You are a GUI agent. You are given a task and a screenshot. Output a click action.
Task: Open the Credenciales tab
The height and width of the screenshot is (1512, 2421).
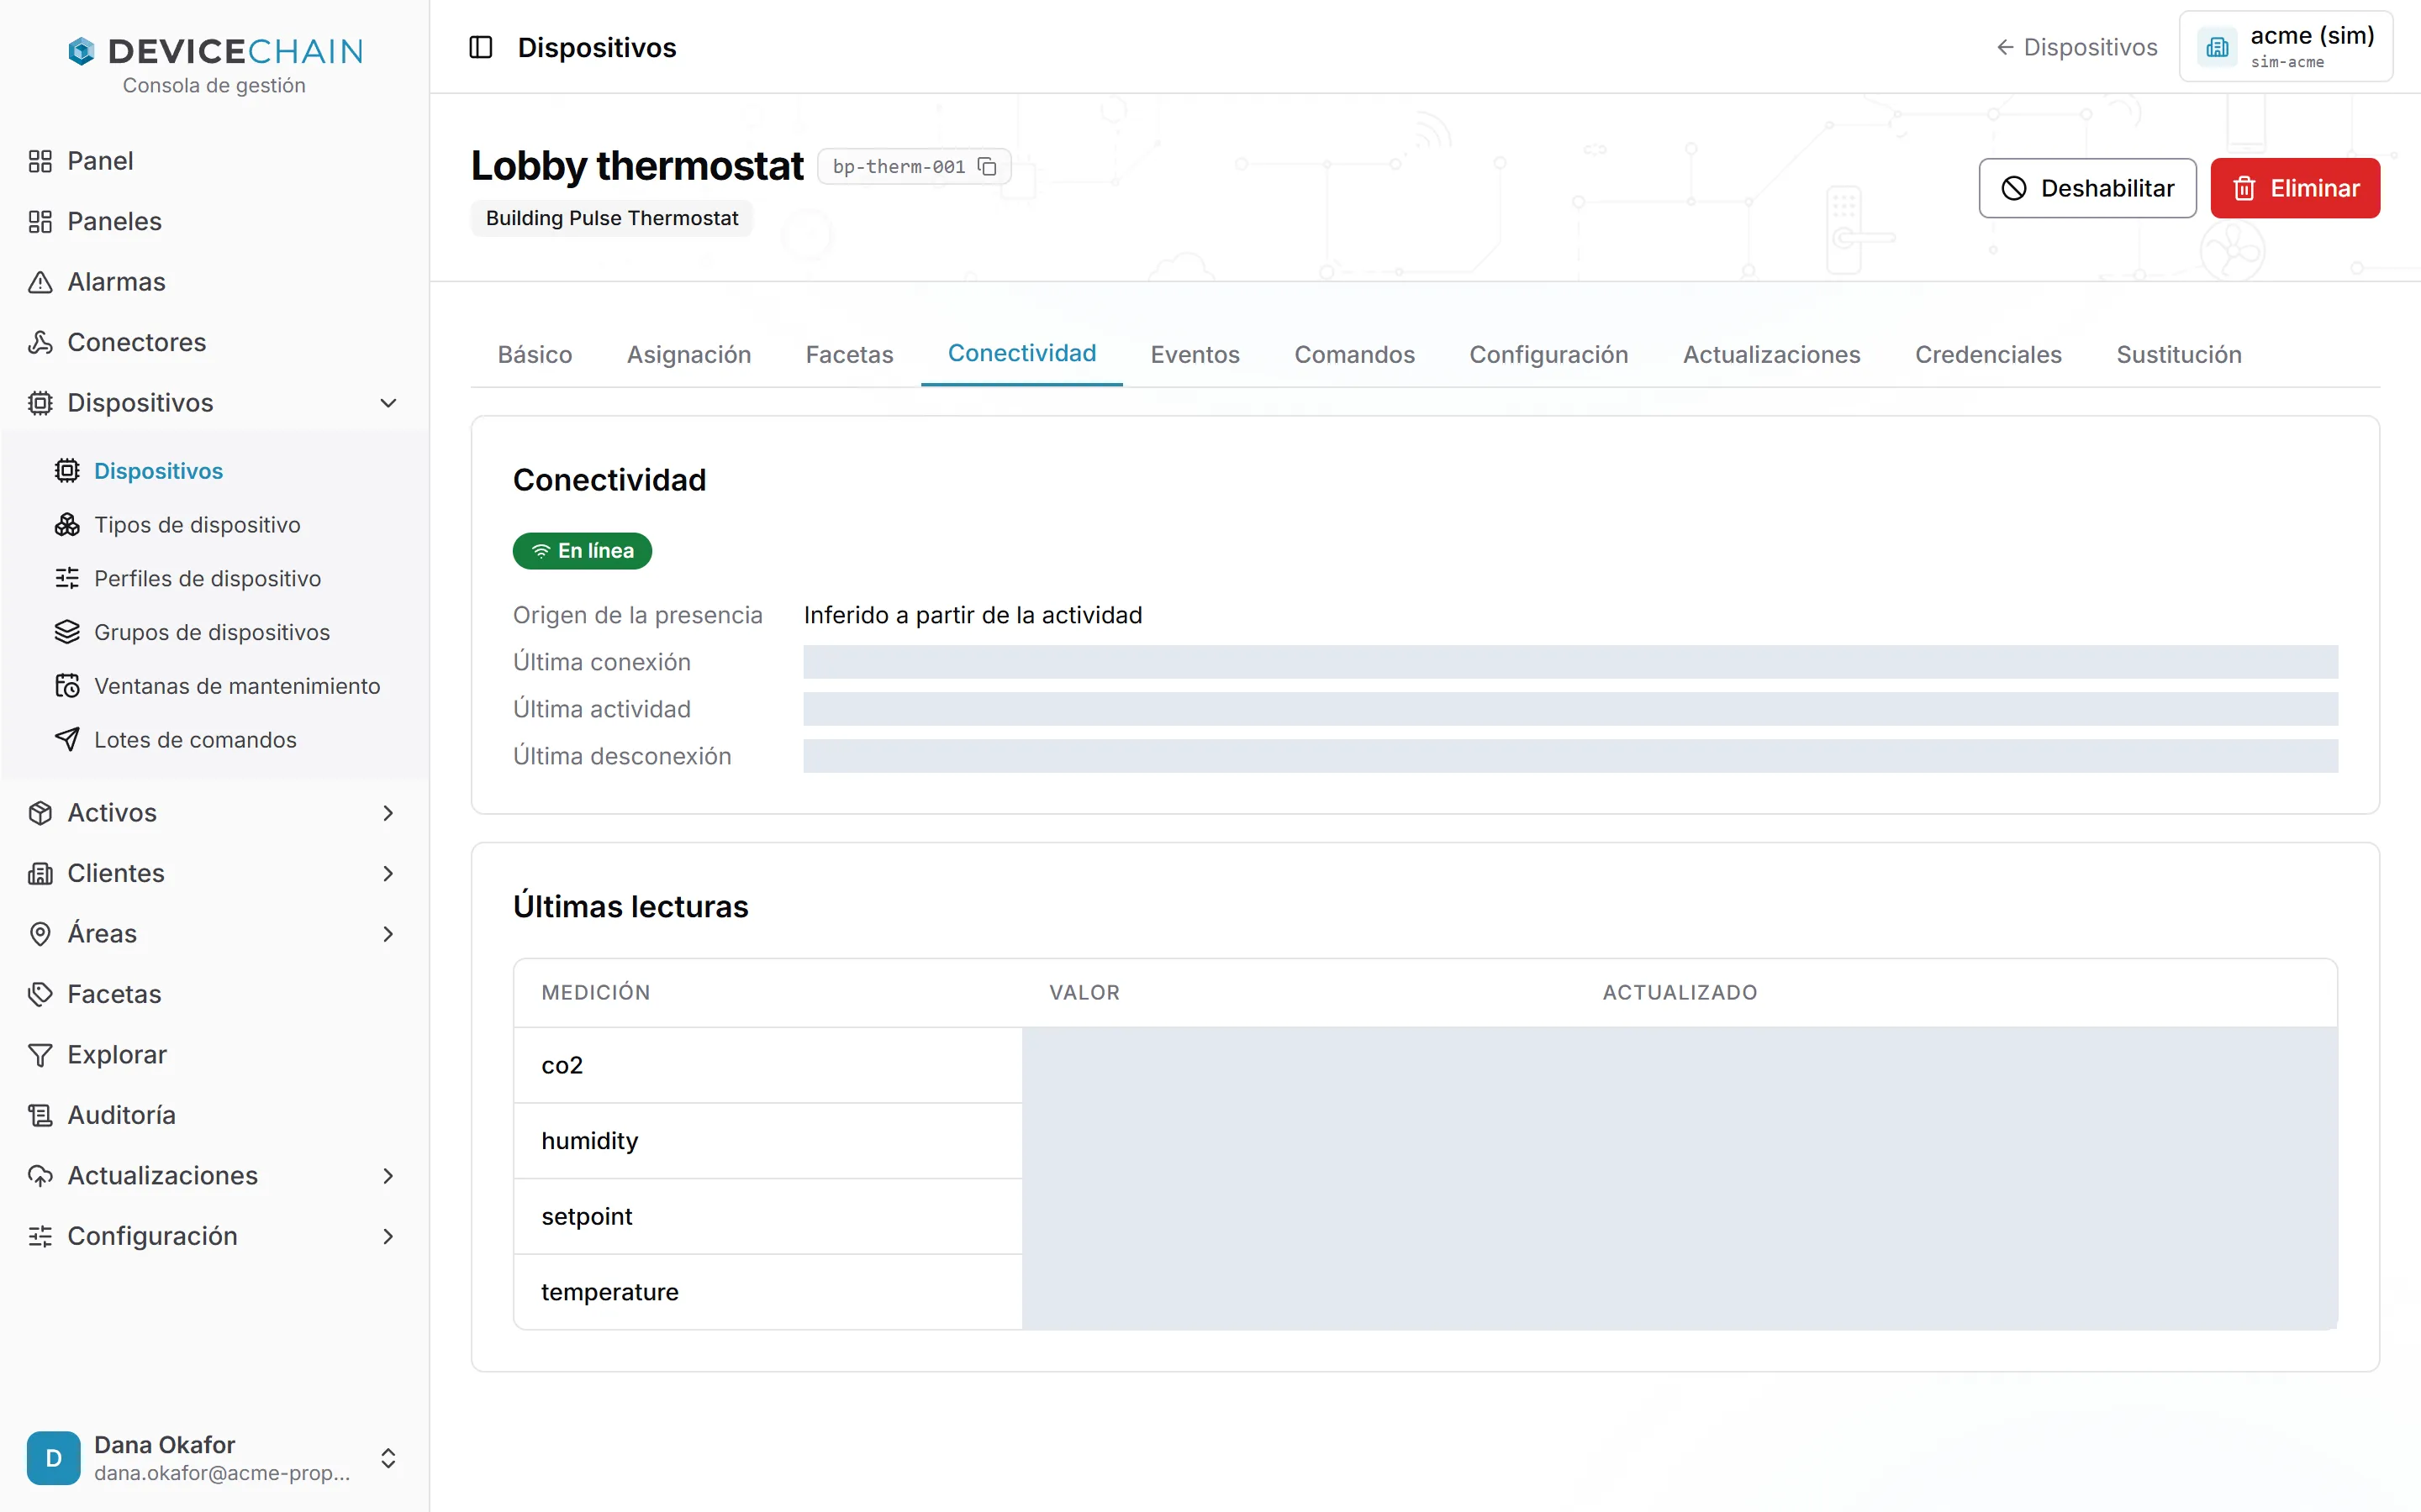point(1988,354)
